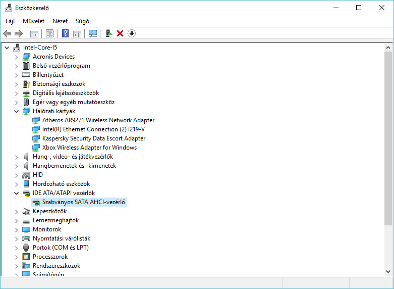The width and height of the screenshot is (394, 289).
Task: Select the Hangbemenetek és -kimenetek label
Action: click(74, 166)
